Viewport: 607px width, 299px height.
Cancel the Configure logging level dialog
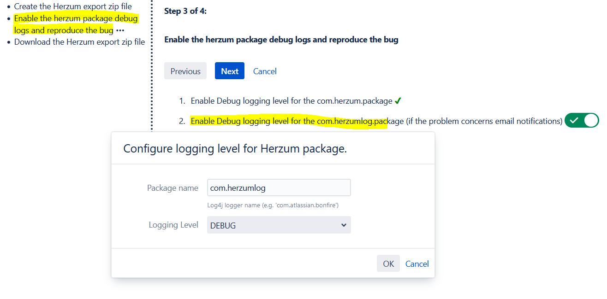coord(417,264)
